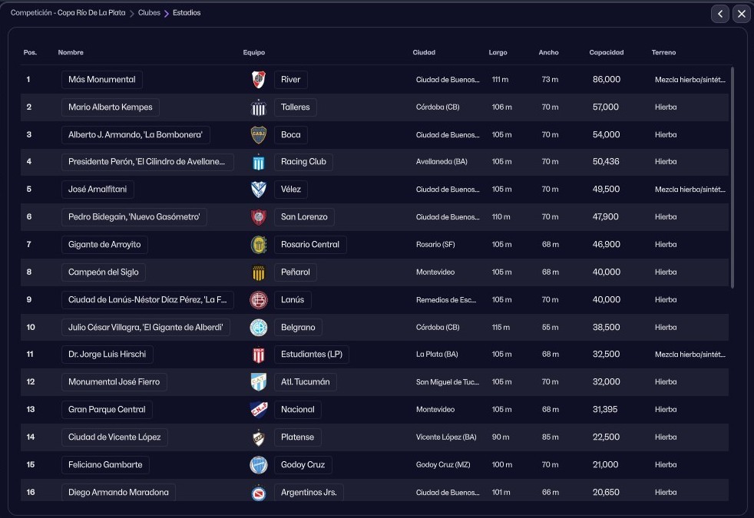This screenshot has height=518, width=754.
Task: Click the Nacional club badge icon
Action: coord(259,410)
